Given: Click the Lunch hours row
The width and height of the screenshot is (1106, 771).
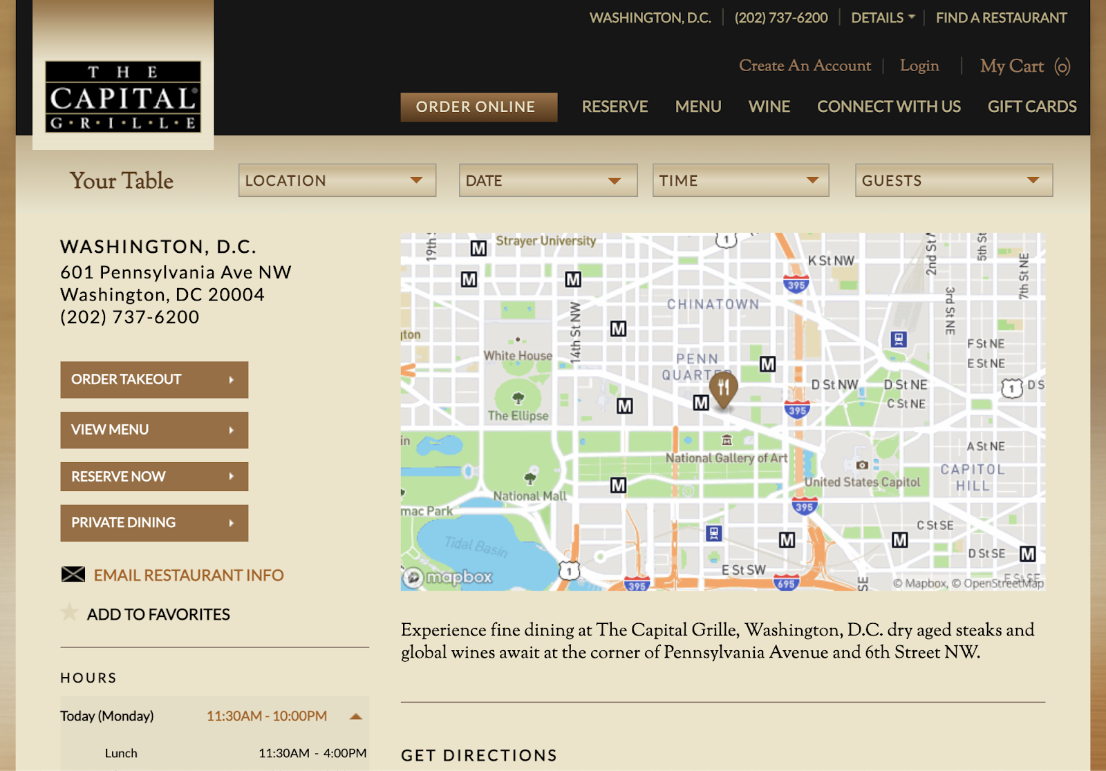Looking at the screenshot, I should tap(215, 753).
